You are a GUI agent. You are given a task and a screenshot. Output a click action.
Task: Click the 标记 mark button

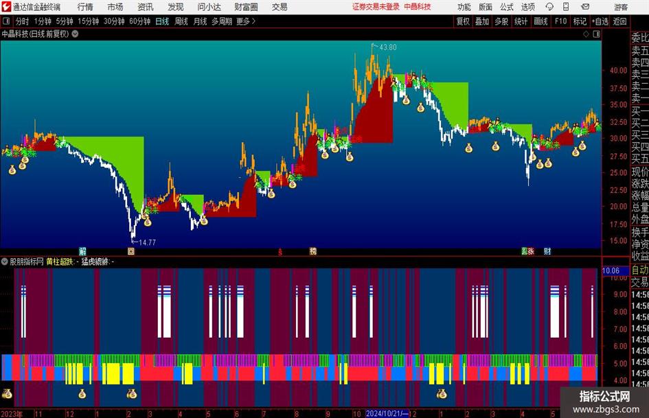[x=580, y=21]
